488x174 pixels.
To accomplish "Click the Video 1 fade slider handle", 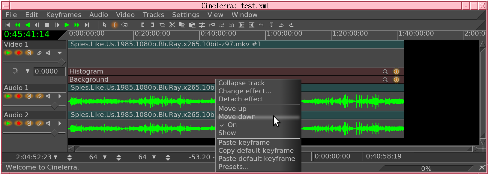I will coord(61,62).
